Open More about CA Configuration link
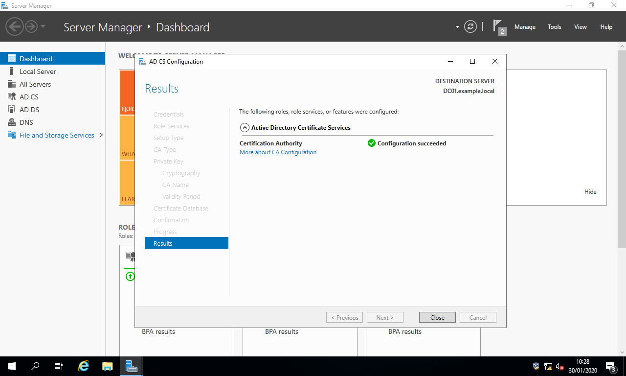626x376 pixels. pyautogui.click(x=278, y=152)
